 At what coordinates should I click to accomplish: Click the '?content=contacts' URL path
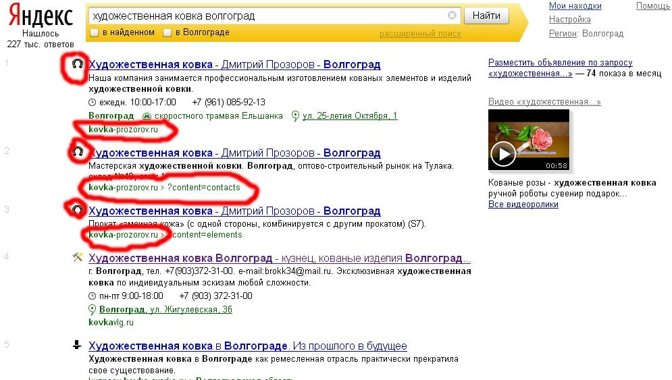(x=203, y=187)
